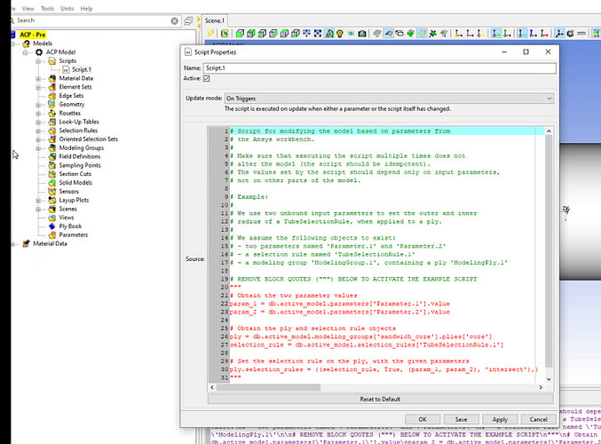Click the green star icon in toolbar
This screenshot has width=601, height=444.
point(432,34)
